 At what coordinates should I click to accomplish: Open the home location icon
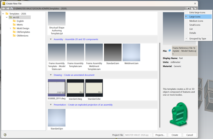coord(12,8)
